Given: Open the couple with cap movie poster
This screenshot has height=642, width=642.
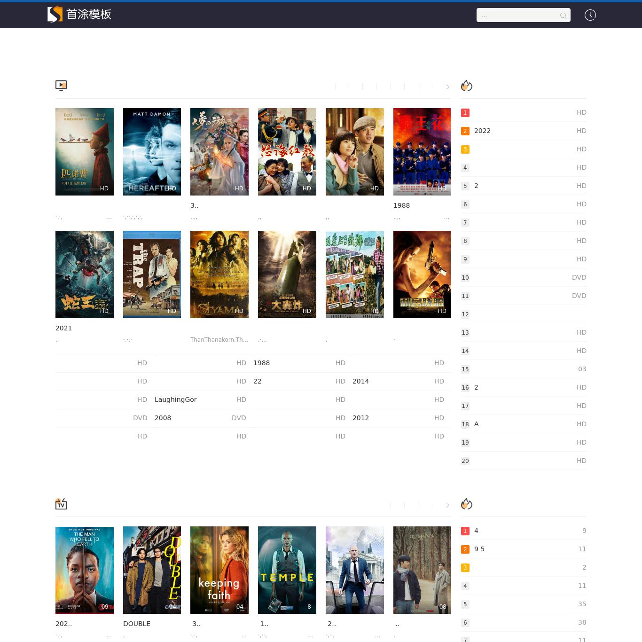Looking at the screenshot, I should 355,152.
